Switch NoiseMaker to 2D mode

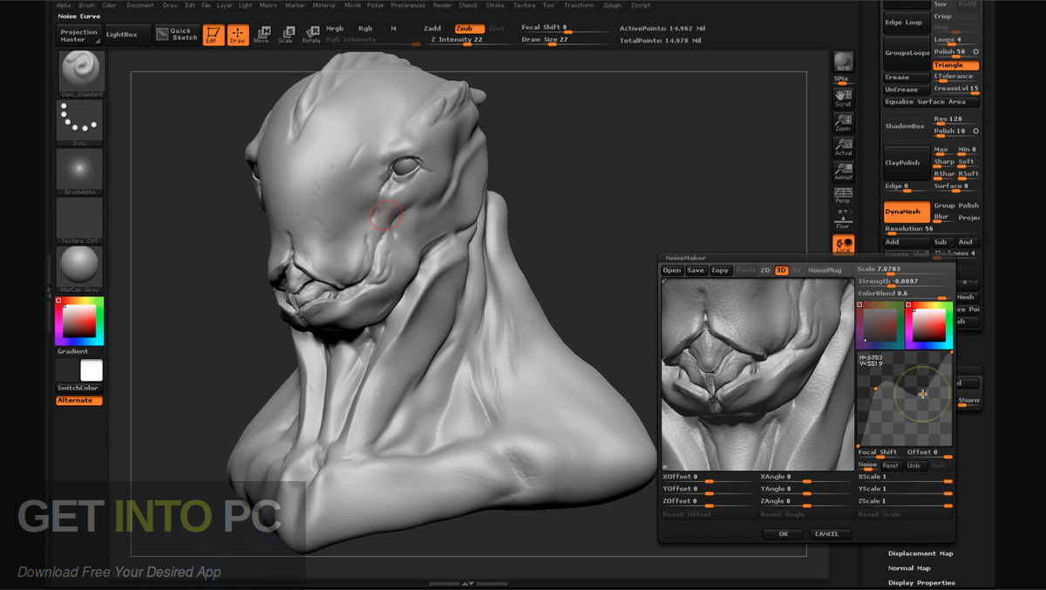[765, 270]
